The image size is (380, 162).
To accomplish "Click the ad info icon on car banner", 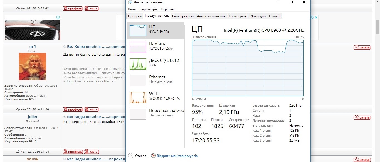I will [58, 17].
